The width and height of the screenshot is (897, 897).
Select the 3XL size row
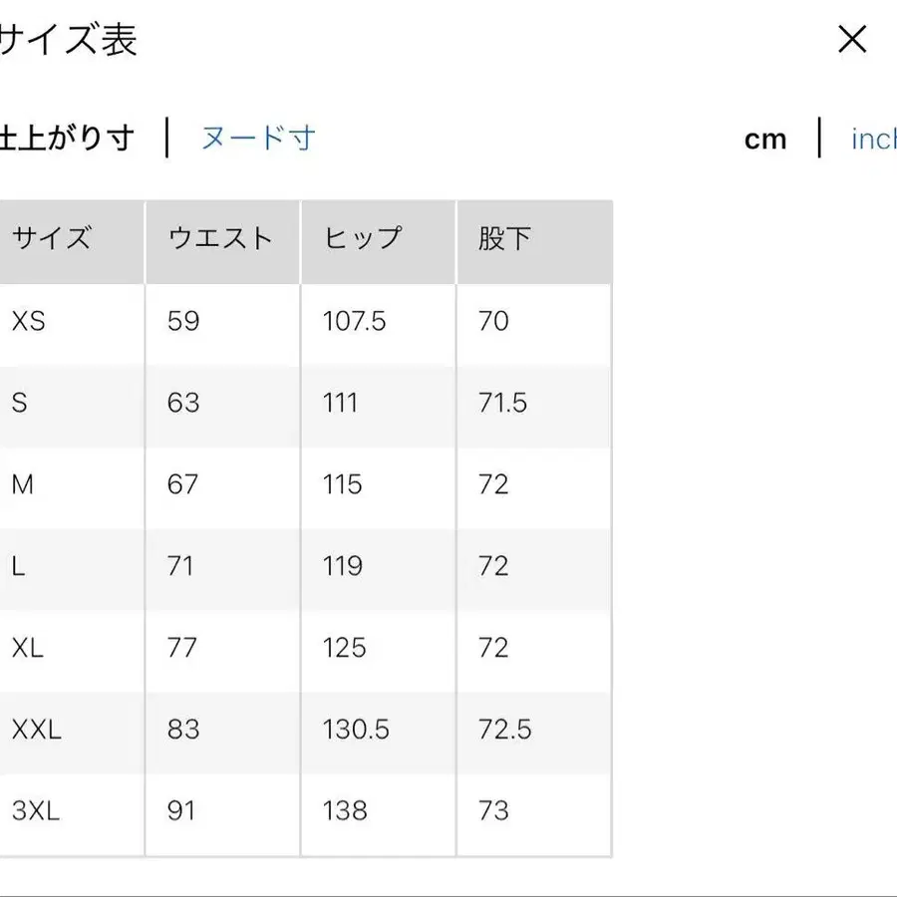tap(60, 811)
